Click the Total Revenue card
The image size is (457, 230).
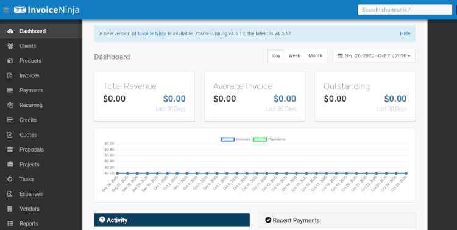(144, 96)
